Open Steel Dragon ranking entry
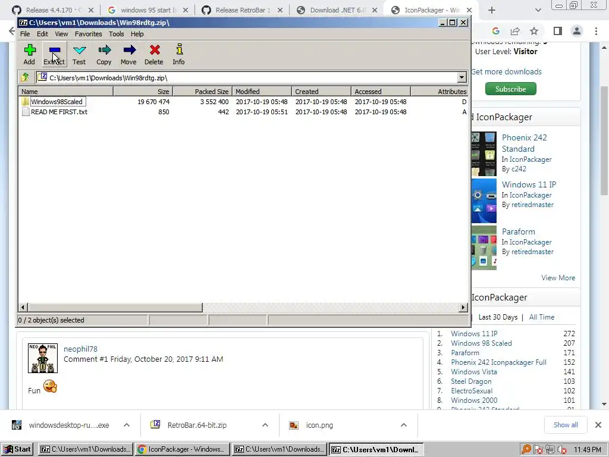Screen dimensions: 609x457 (471, 381)
